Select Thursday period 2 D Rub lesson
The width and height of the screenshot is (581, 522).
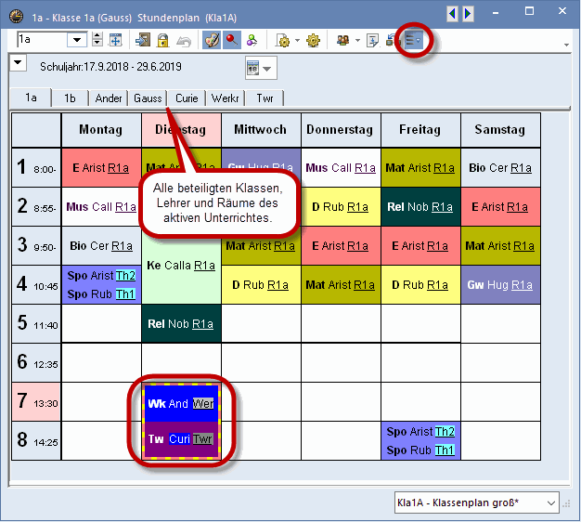pyautogui.click(x=341, y=207)
